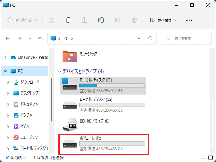Click the Cut scissors icon

coord(52,20)
